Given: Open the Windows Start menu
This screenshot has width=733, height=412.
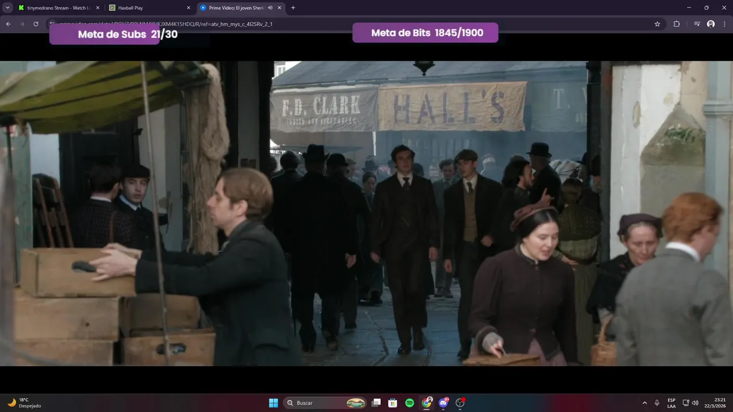Looking at the screenshot, I should click(x=274, y=403).
